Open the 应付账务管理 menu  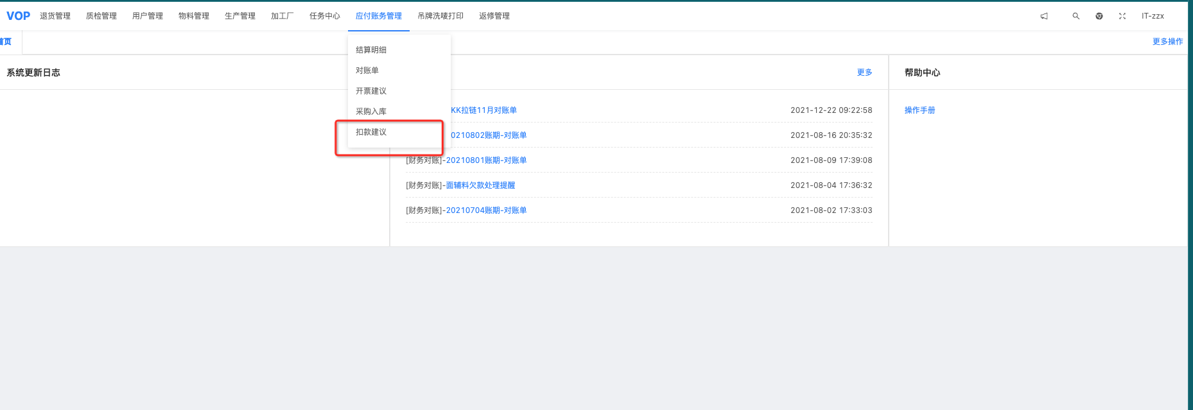(x=378, y=16)
